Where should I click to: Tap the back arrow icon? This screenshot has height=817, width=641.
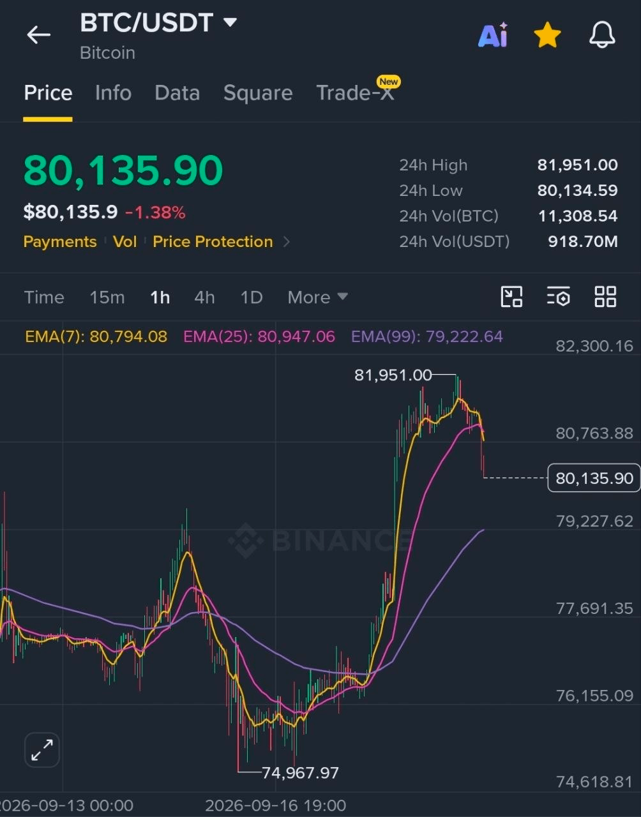coord(38,34)
